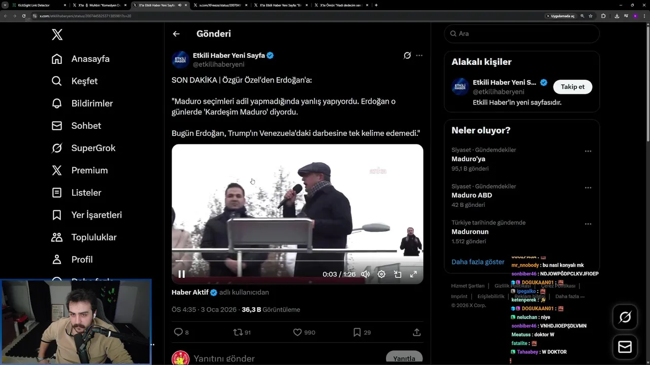Switch to Muhbir Komedyen tab

(100, 5)
